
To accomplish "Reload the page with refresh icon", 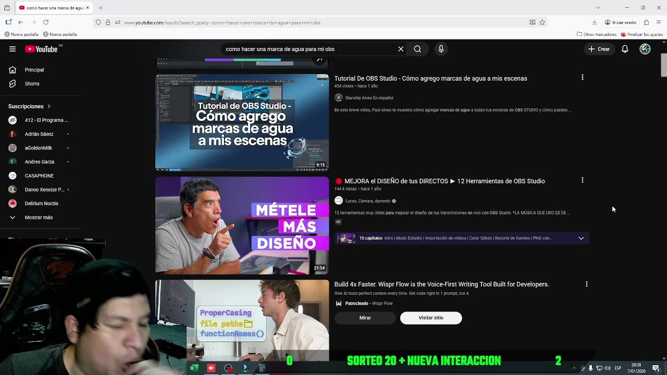I will [x=46, y=22].
